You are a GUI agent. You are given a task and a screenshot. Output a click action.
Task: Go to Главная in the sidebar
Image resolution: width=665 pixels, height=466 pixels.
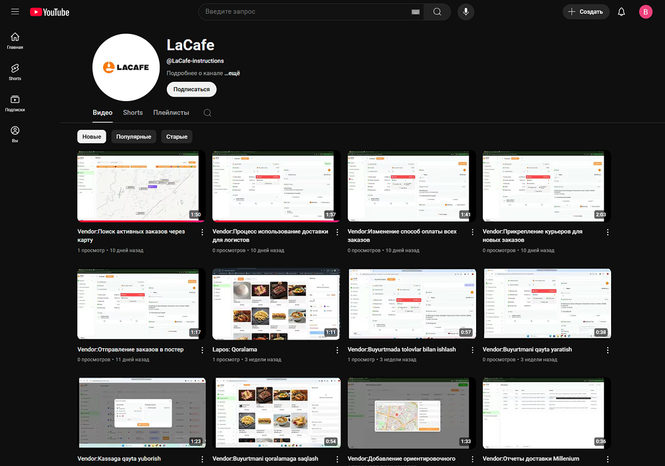tap(15, 41)
